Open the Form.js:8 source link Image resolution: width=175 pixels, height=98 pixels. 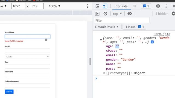pos(162,34)
